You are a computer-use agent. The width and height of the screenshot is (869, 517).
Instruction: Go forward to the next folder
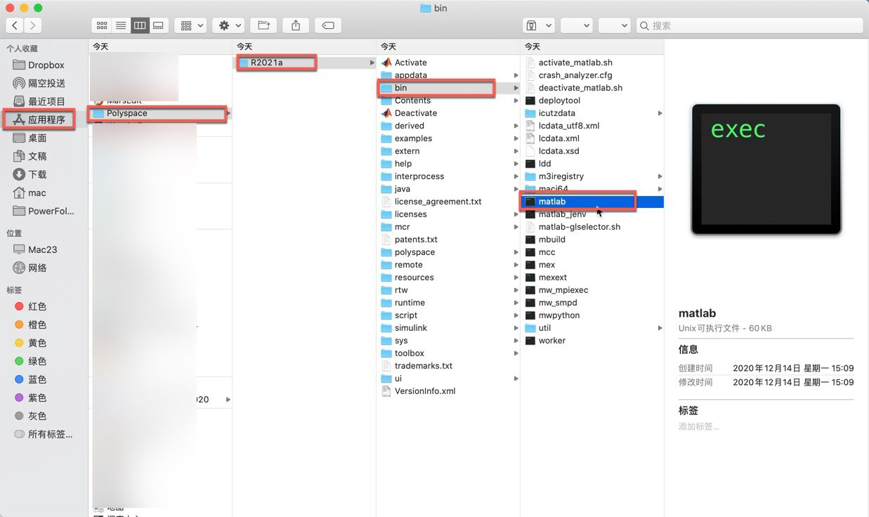coord(32,25)
